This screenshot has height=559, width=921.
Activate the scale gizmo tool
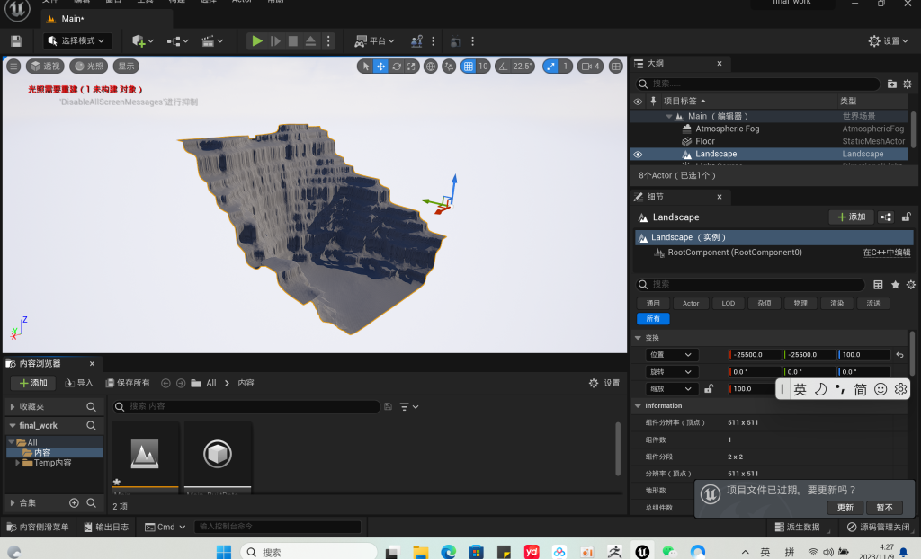tap(411, 67)
